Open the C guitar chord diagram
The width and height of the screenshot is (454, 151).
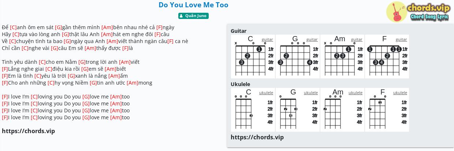coord(253,57)
